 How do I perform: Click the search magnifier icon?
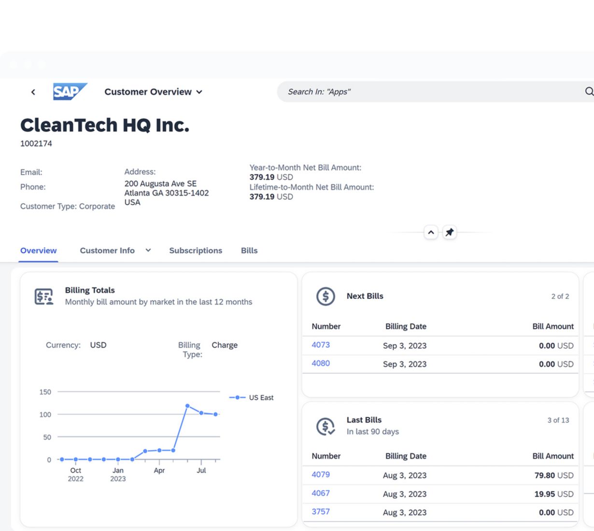[x=589, y=92]
